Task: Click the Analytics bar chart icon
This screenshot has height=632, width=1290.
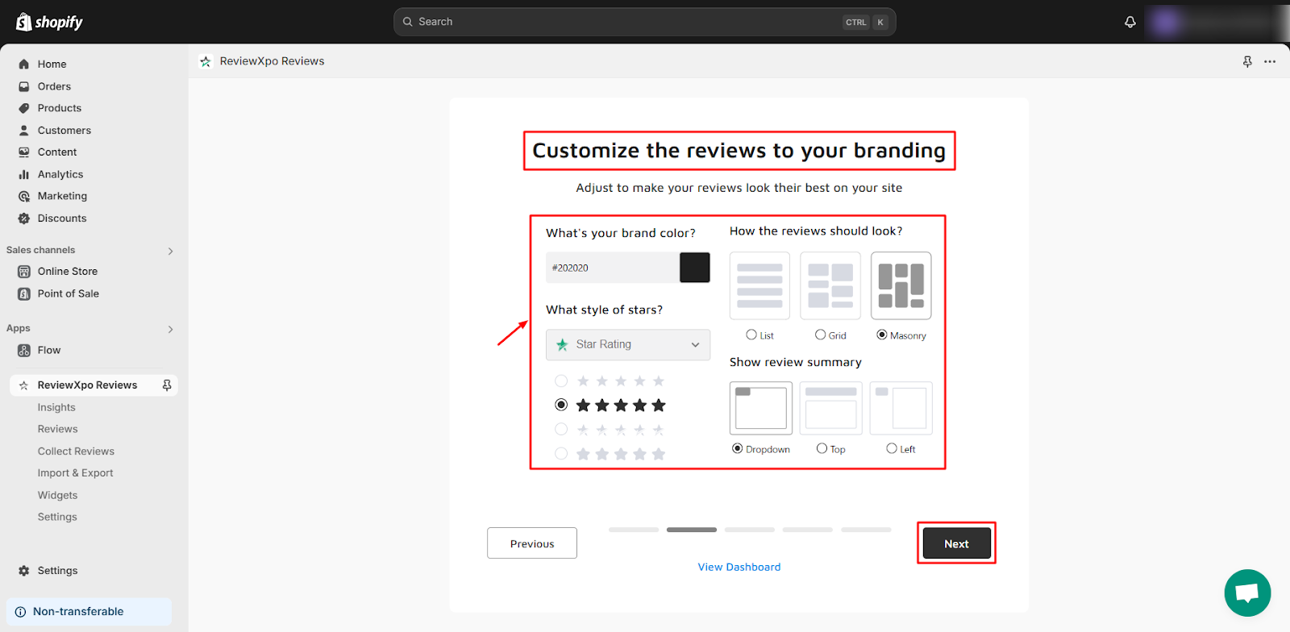Action: click(x=24, y=174)
